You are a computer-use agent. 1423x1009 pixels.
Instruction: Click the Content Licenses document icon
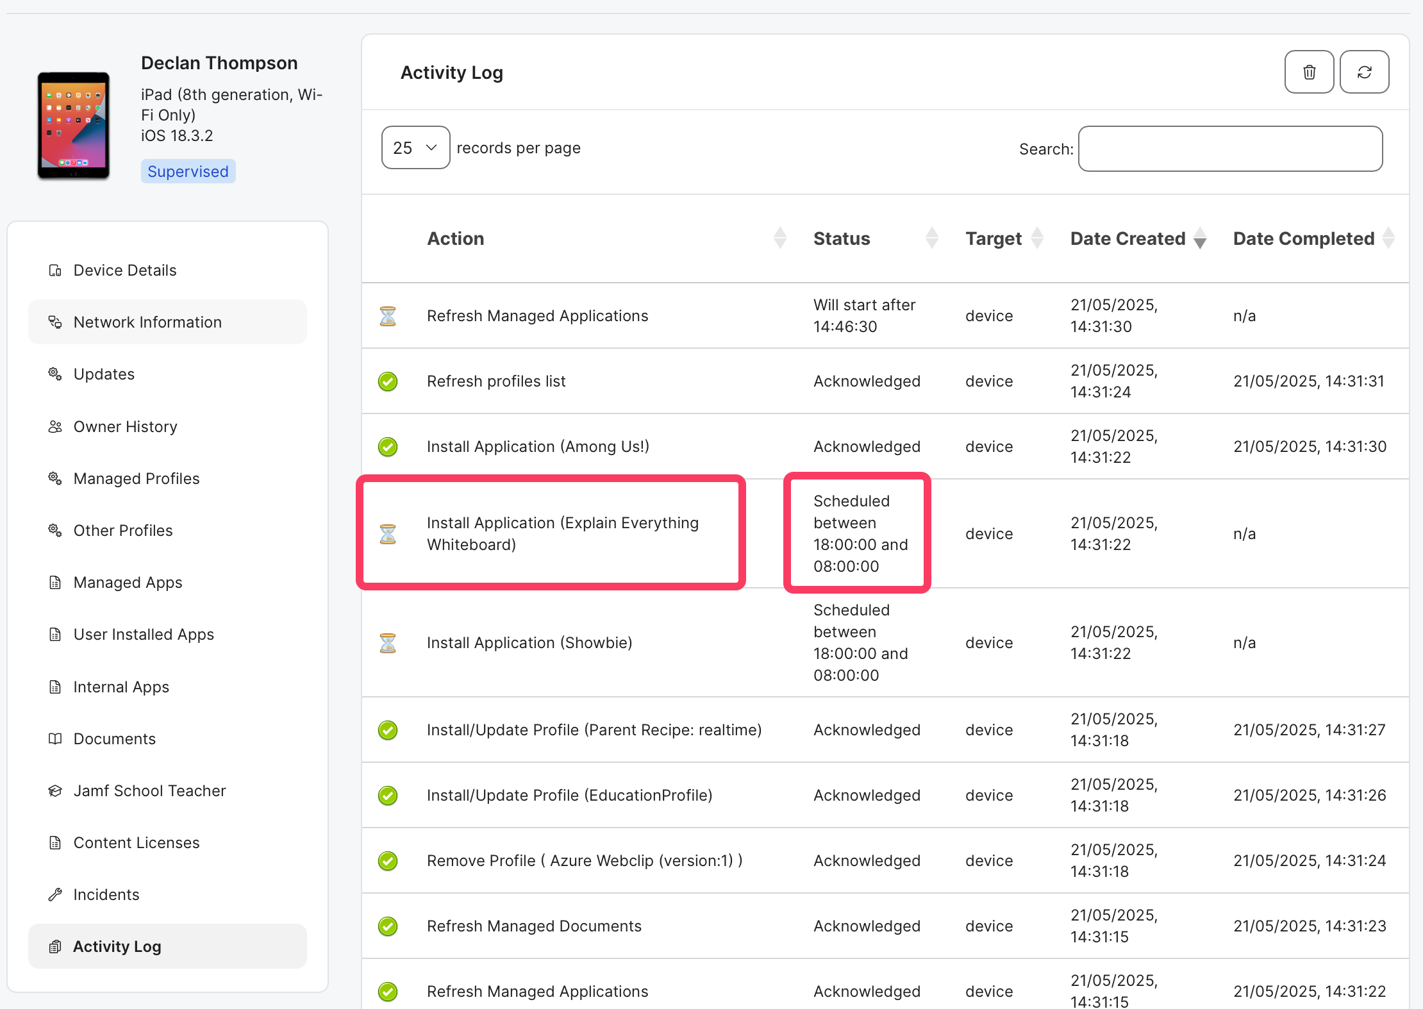pos(55,842)
